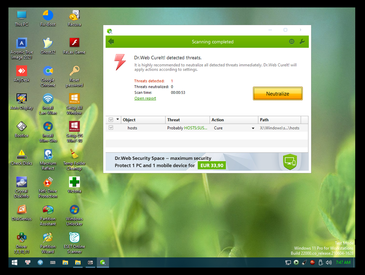365x275 pixels.
Task: Open the Windows Start button
Action: coord(14,262)
